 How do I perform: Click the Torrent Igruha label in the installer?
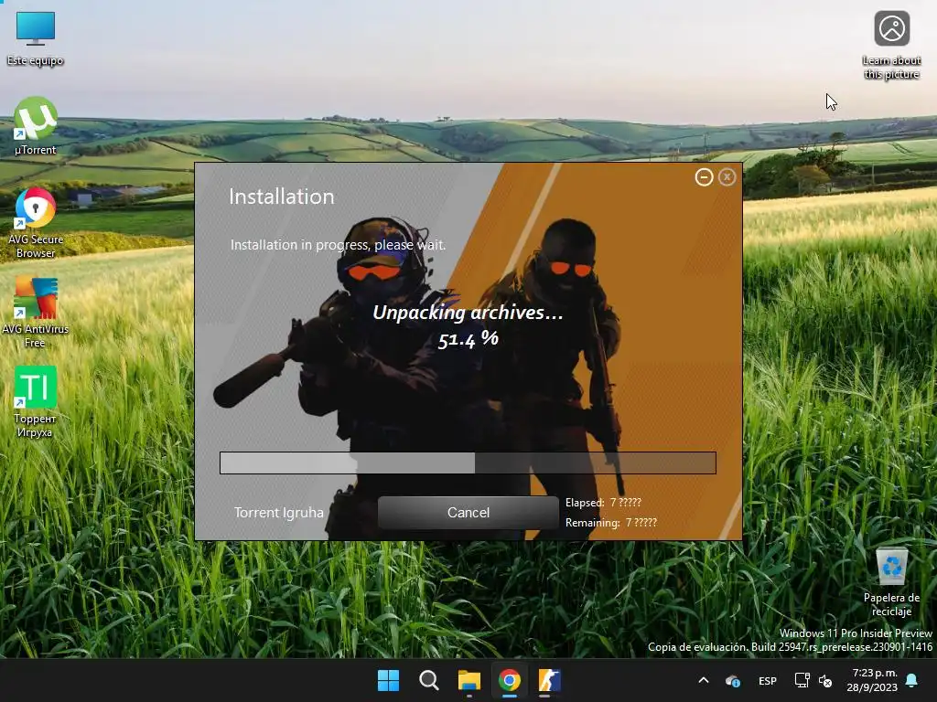click(x=278, y=513)
